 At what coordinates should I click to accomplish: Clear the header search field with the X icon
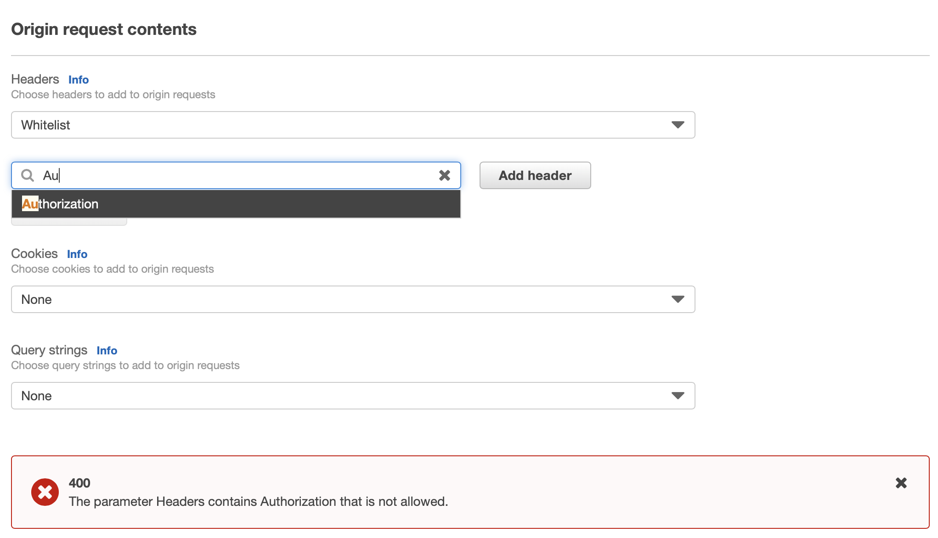pyautogui.click(x=444, y=175)
